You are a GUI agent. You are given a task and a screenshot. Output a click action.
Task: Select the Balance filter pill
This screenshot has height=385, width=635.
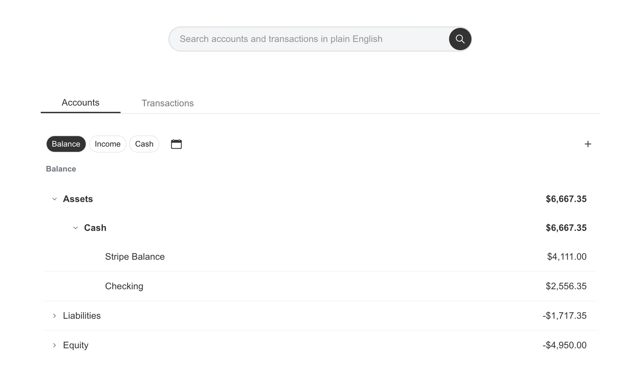tap(66, 144)
